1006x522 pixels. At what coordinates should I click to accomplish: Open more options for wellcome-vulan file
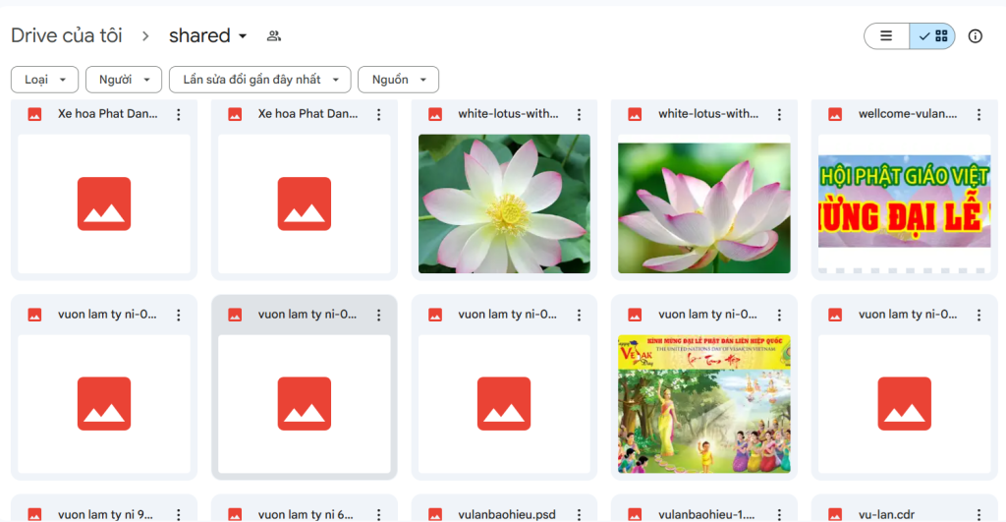(x=978, y=114)
